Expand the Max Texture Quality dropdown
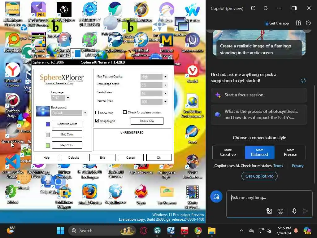Viewport: 317px width, 238px height. (165, 77)
